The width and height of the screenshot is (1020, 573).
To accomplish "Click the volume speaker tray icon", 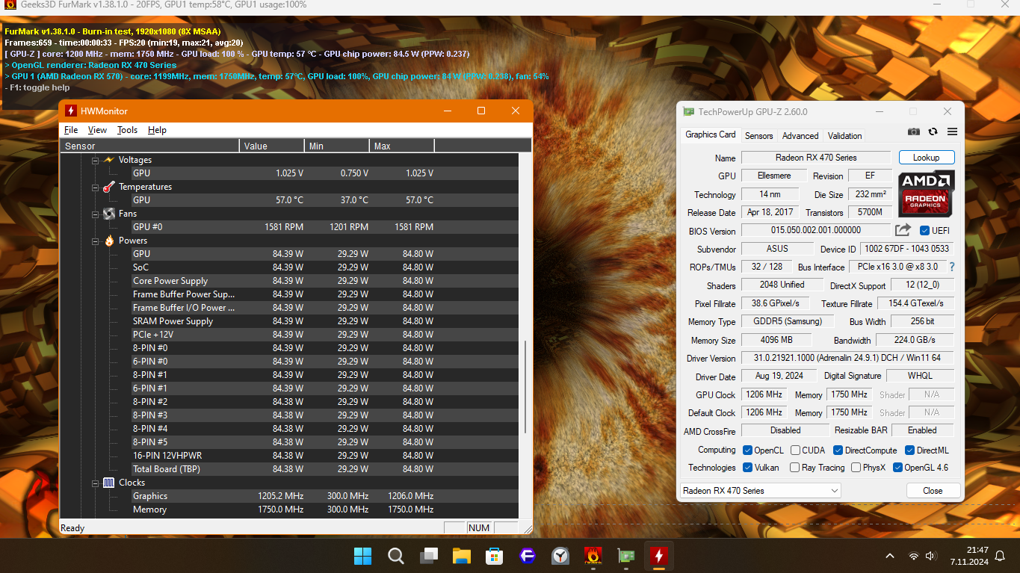I will pyautogui.click(x=931, y=556).
